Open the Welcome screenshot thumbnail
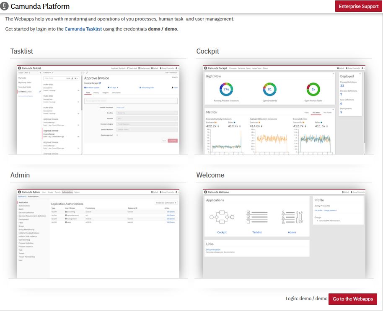This screenshot has height=311, width=383. coord(284,234)
